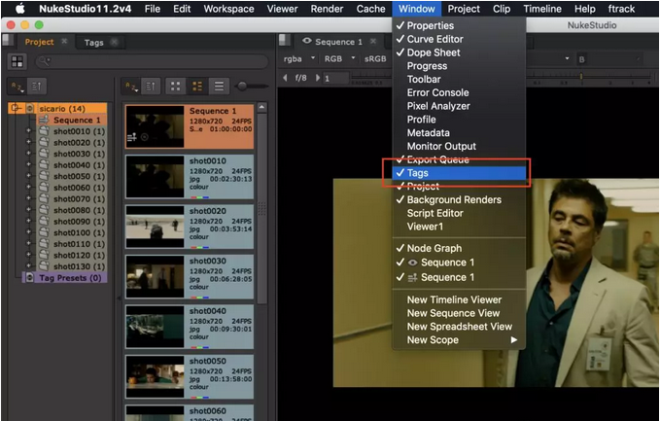Choose New Timeline Viewer
The height and width of the screenshot is (421, 660).
(x=459, y=299)
